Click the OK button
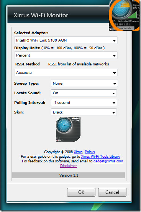Viewport: 141px width, 212px height. [x=81, y=192]
